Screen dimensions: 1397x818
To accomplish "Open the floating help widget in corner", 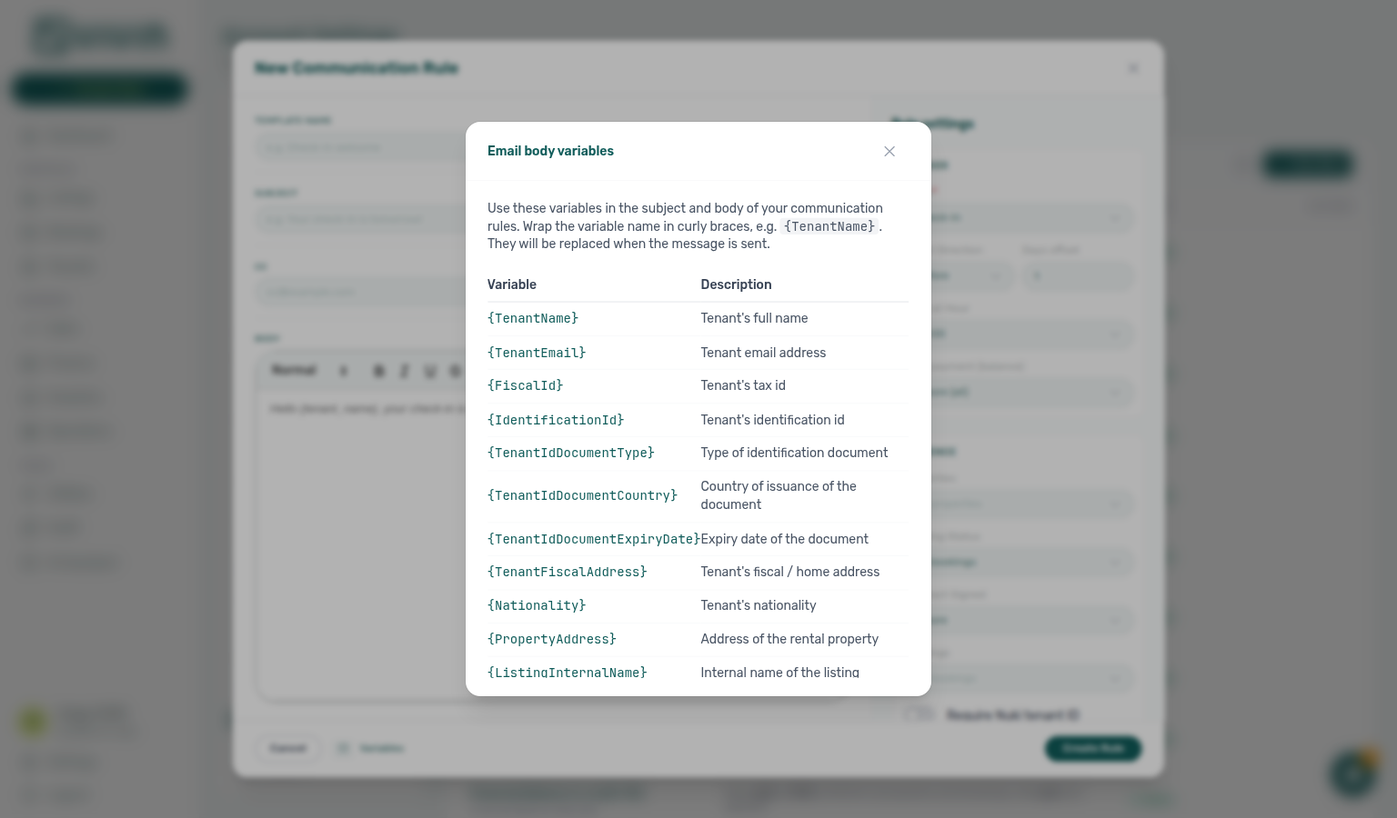I will coord(1354,774).
